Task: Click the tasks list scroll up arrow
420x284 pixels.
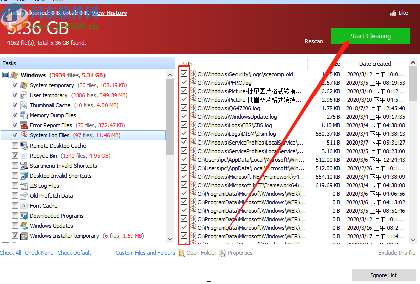Action: point(170,75)
